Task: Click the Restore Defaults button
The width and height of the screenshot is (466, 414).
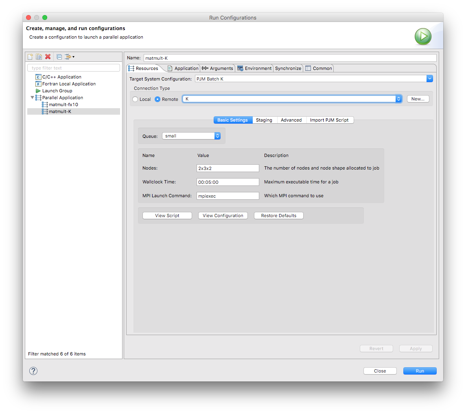Action: click(278, 216)
